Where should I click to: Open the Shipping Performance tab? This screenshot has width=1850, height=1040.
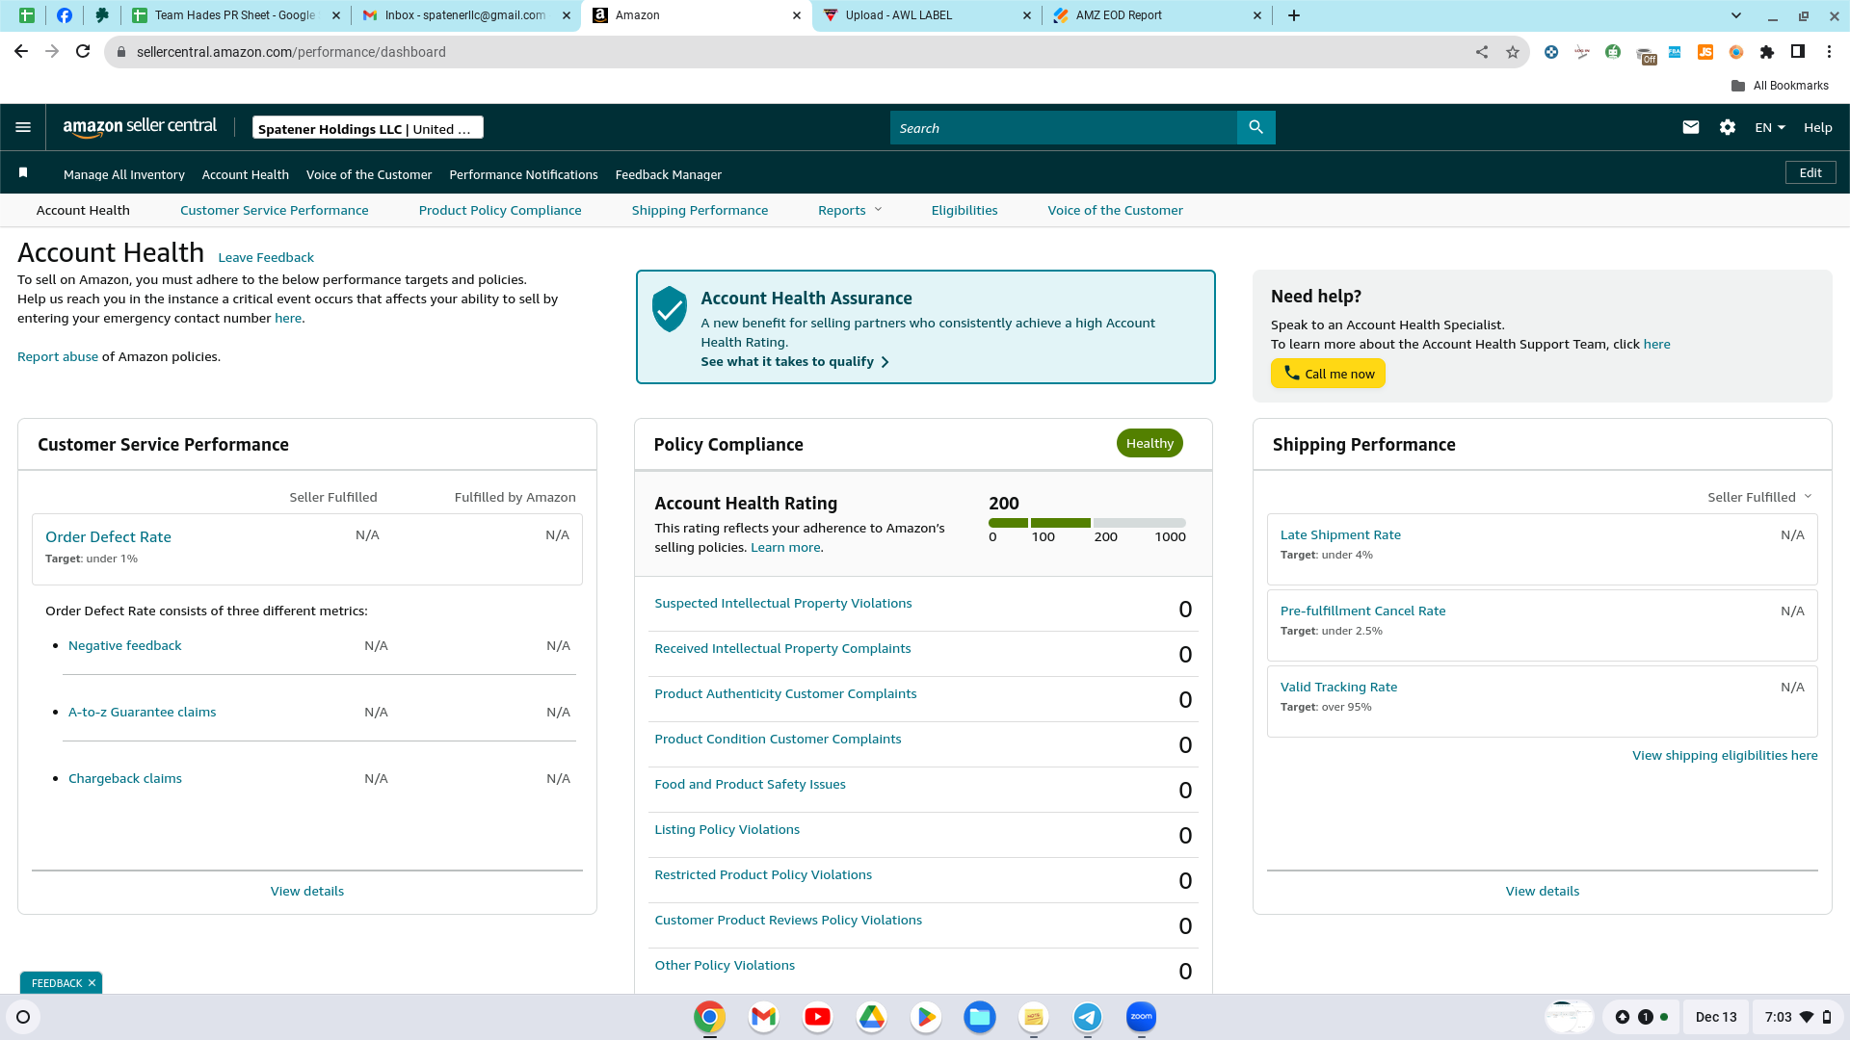[700, 210]
